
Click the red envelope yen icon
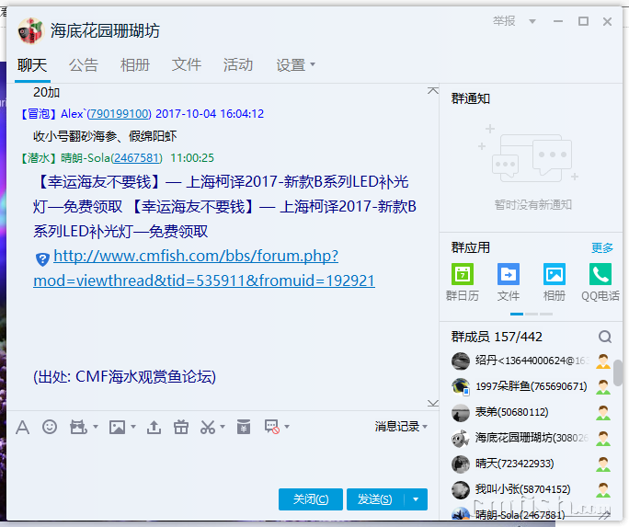coord(243,427)
